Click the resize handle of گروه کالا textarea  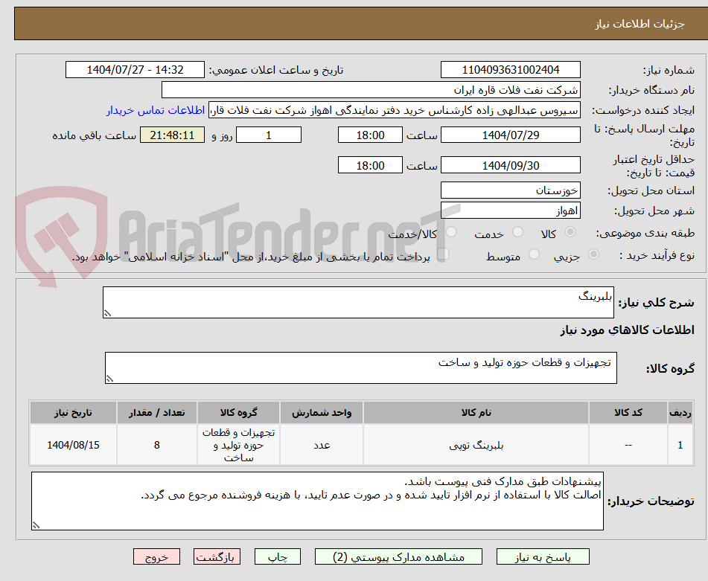[109, 379]
